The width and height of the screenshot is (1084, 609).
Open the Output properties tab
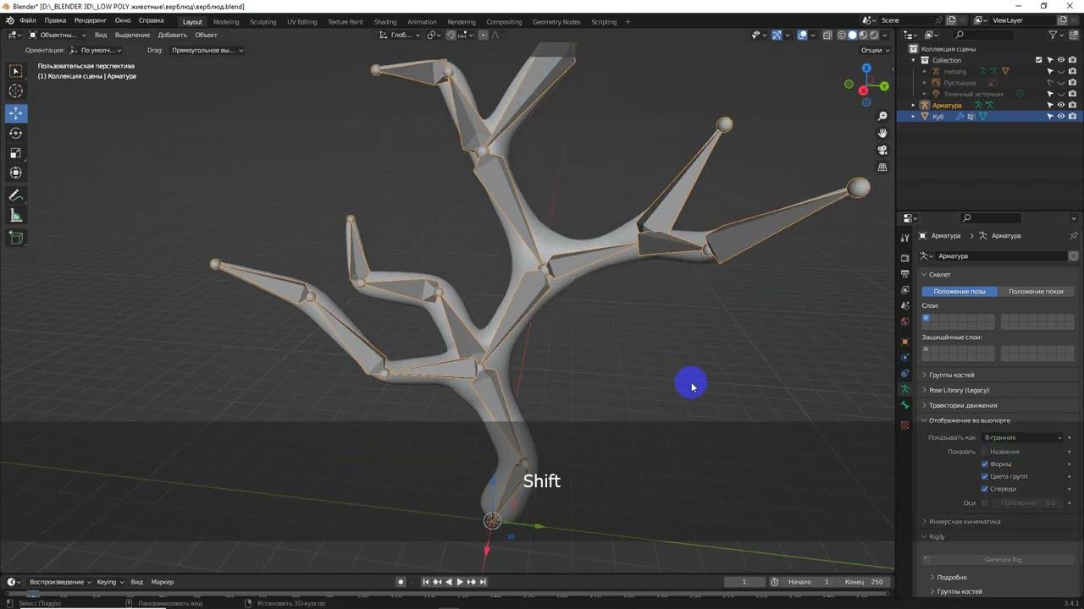pos(905,273)
